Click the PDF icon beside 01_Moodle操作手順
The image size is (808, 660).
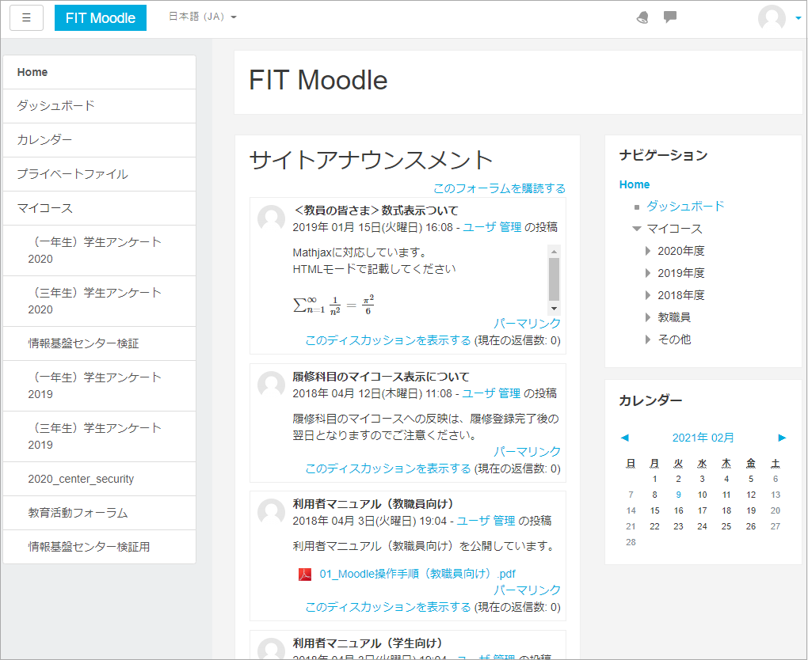coord(305,574)
